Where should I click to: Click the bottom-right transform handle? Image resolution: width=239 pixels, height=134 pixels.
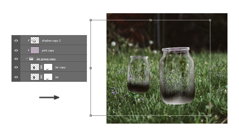pos(210,115)
